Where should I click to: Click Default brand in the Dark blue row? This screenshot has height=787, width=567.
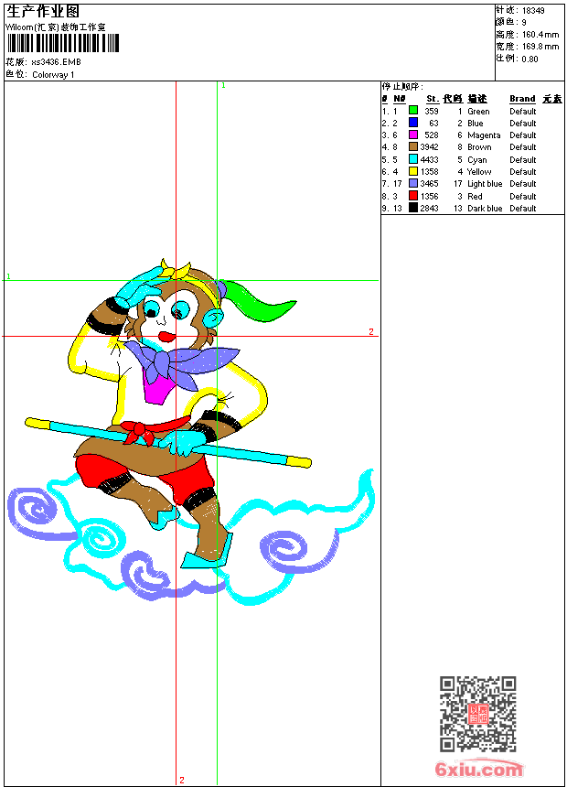(x=523, y=209)
